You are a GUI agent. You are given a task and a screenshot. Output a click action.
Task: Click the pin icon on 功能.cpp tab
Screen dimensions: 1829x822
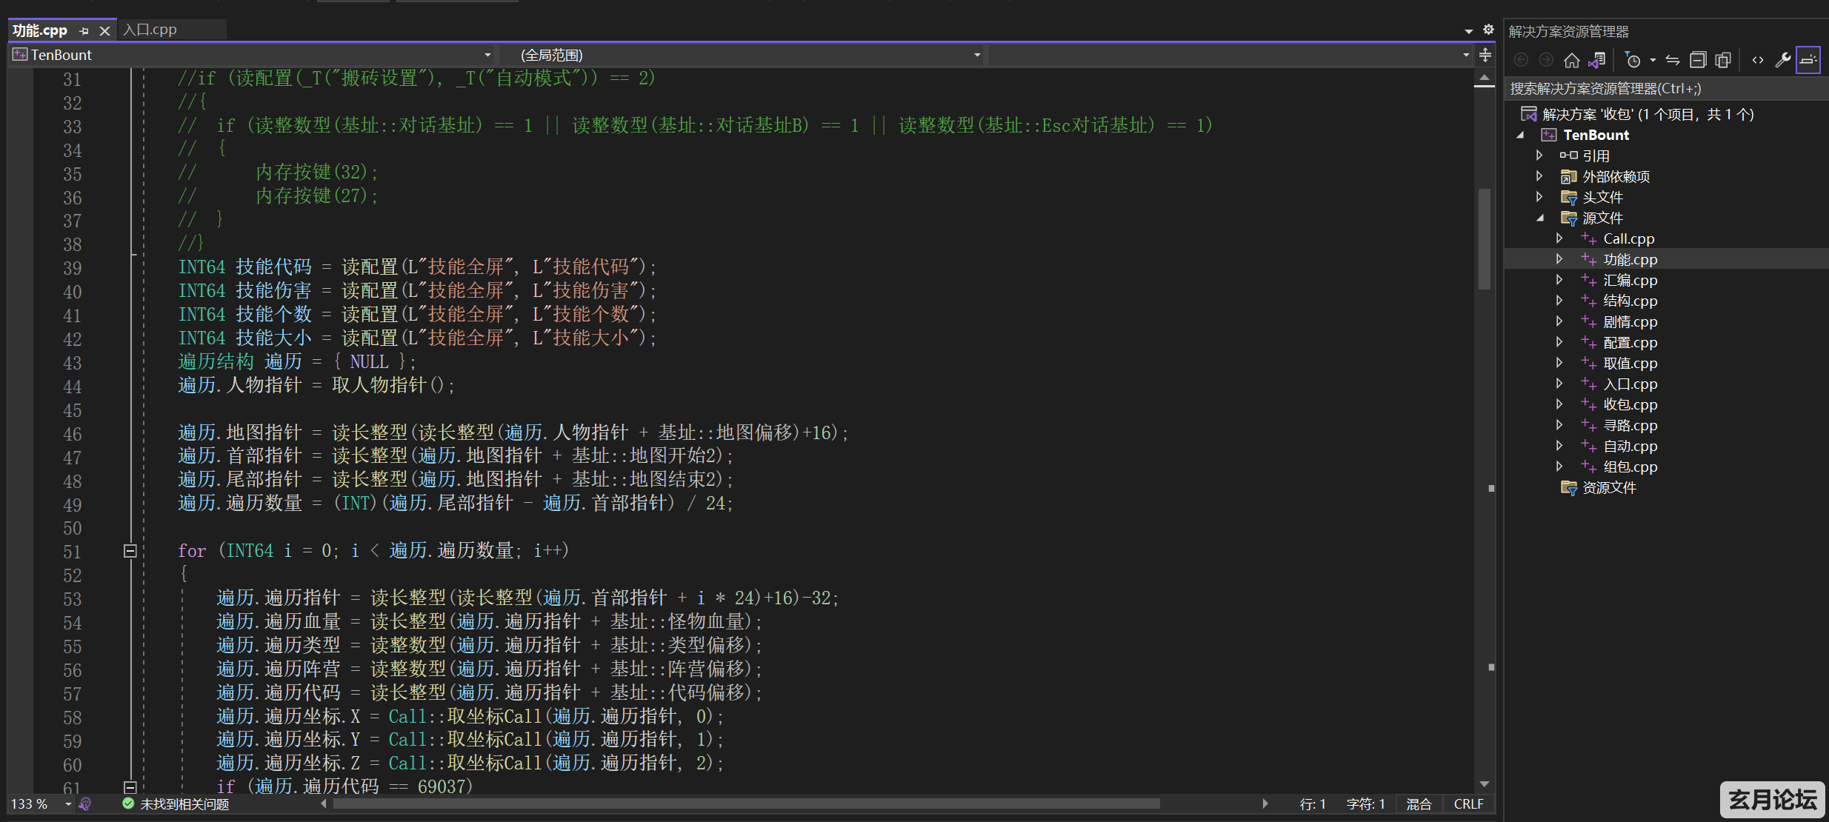pos(84,31)
